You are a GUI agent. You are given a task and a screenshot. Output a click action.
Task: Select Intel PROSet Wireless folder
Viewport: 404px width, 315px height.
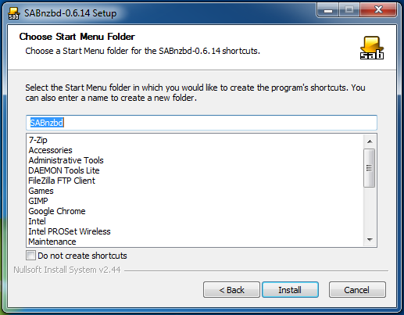70,231
